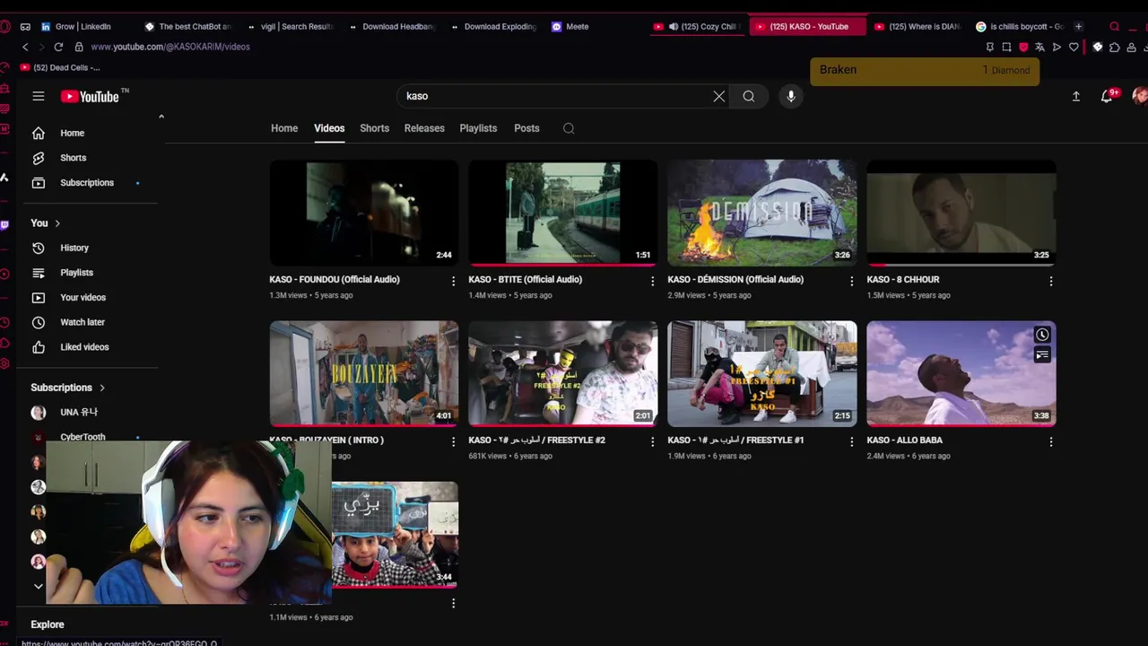Switch to the Posts tab
This screenshot has height=646, width=1148.
(526, 128)
